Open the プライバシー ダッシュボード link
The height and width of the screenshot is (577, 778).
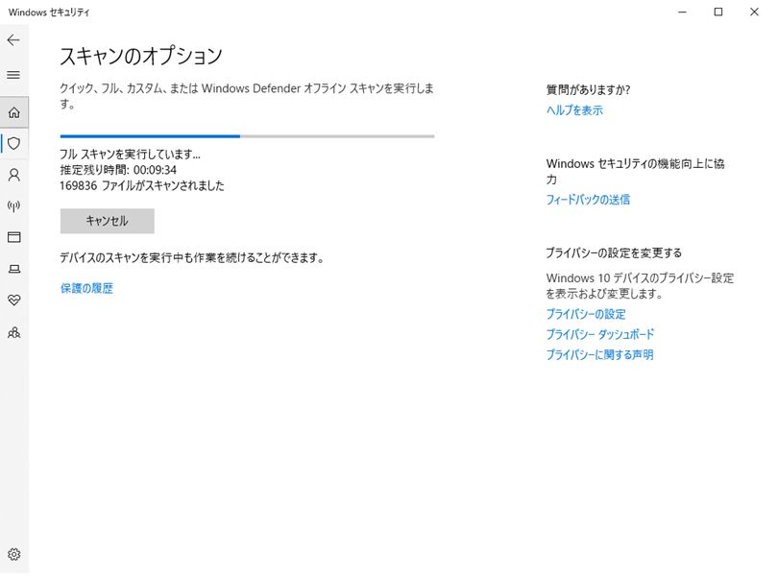click(600, 334)
